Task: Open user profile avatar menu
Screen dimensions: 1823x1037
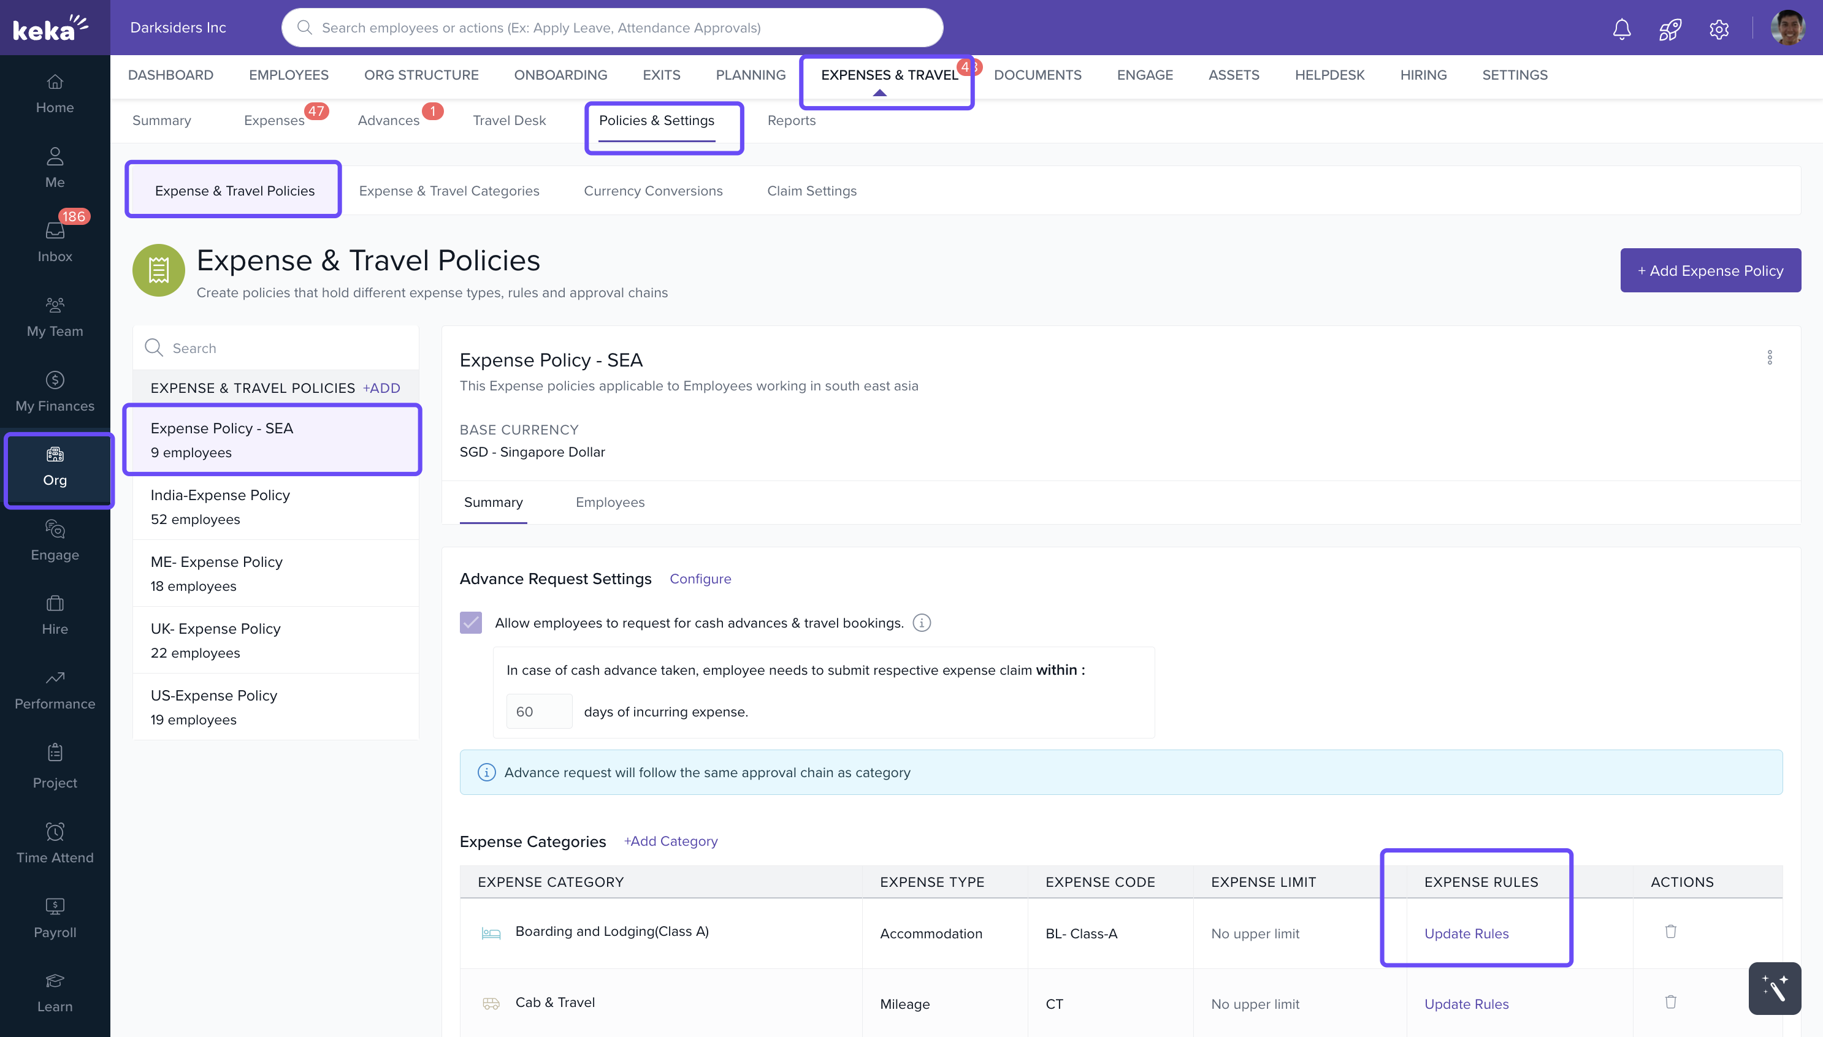Action: pos(1787,28)
